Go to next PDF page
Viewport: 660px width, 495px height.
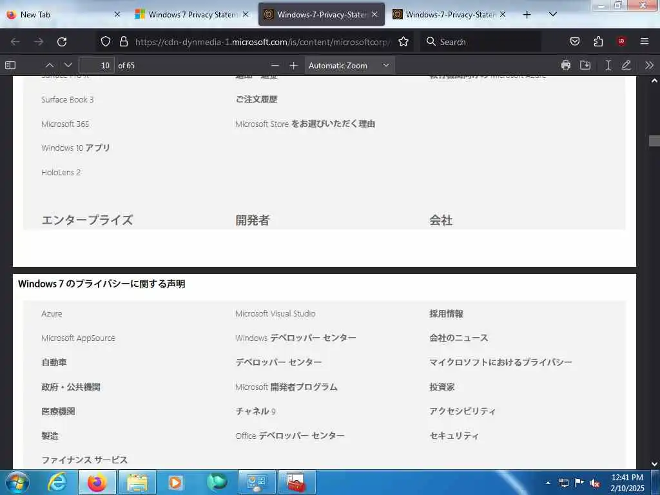(68, 65)
